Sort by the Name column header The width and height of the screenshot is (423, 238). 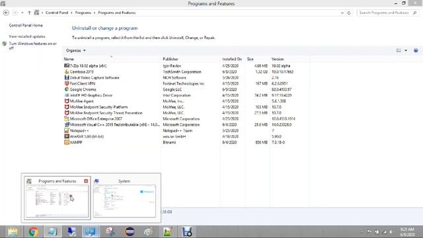click(69, 59)
